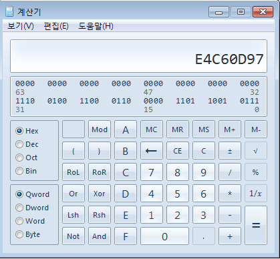Click the C clear-all button next to CE
This screenshot has width=280, height=259.
coord(204,151)
